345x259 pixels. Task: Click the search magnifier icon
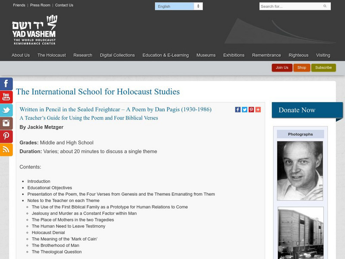click(325, 6)
